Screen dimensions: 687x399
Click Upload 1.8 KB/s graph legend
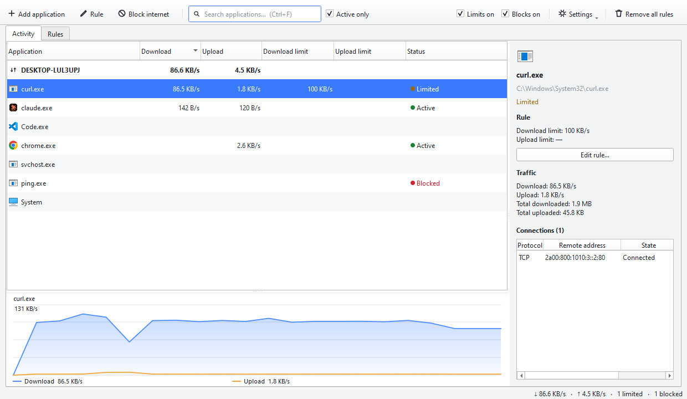click(x=261, y=381)
